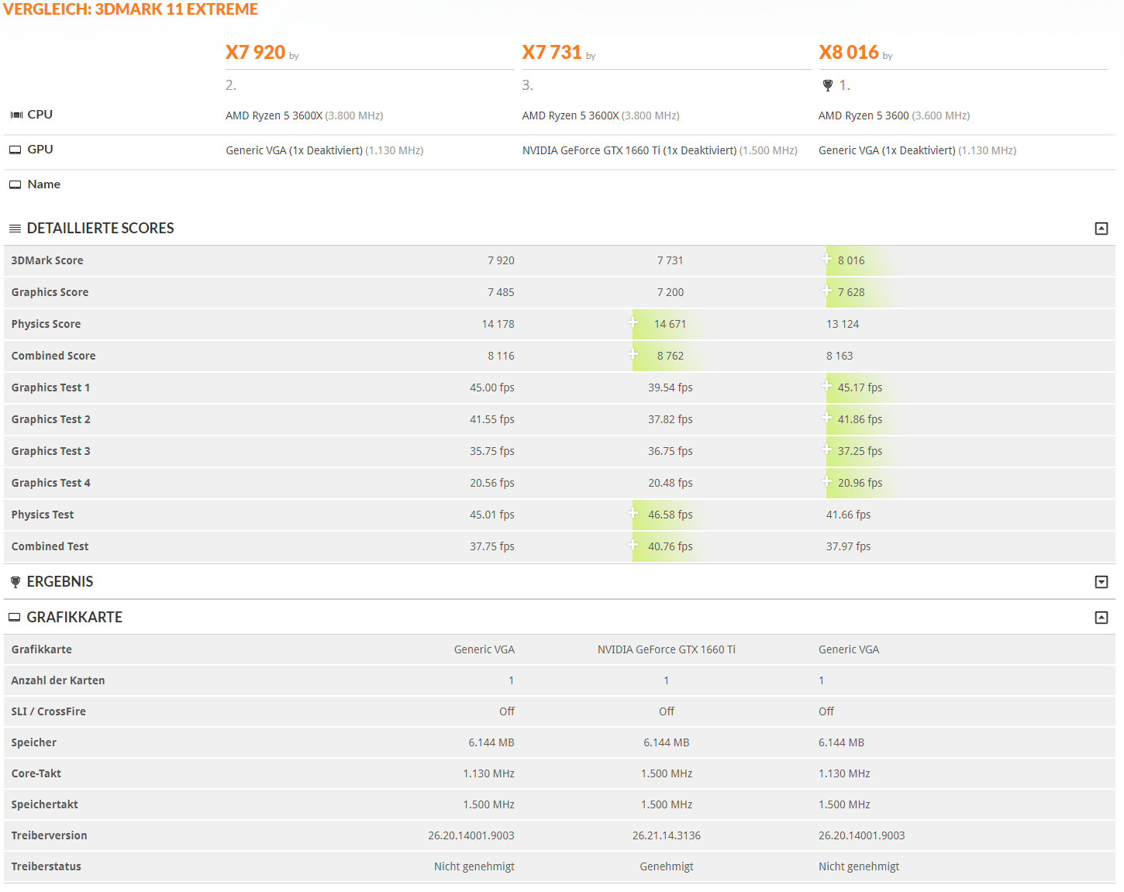Click the 14 178 physics score value
Viewport: 1124px width, 892px height.
coord(498,324)
